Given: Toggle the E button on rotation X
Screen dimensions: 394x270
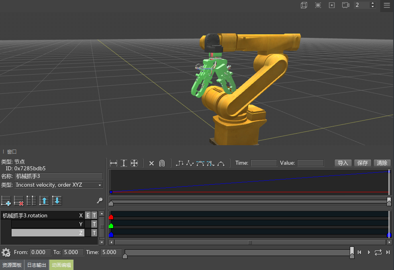Looking at the screenshot, I should coord(88,215).
